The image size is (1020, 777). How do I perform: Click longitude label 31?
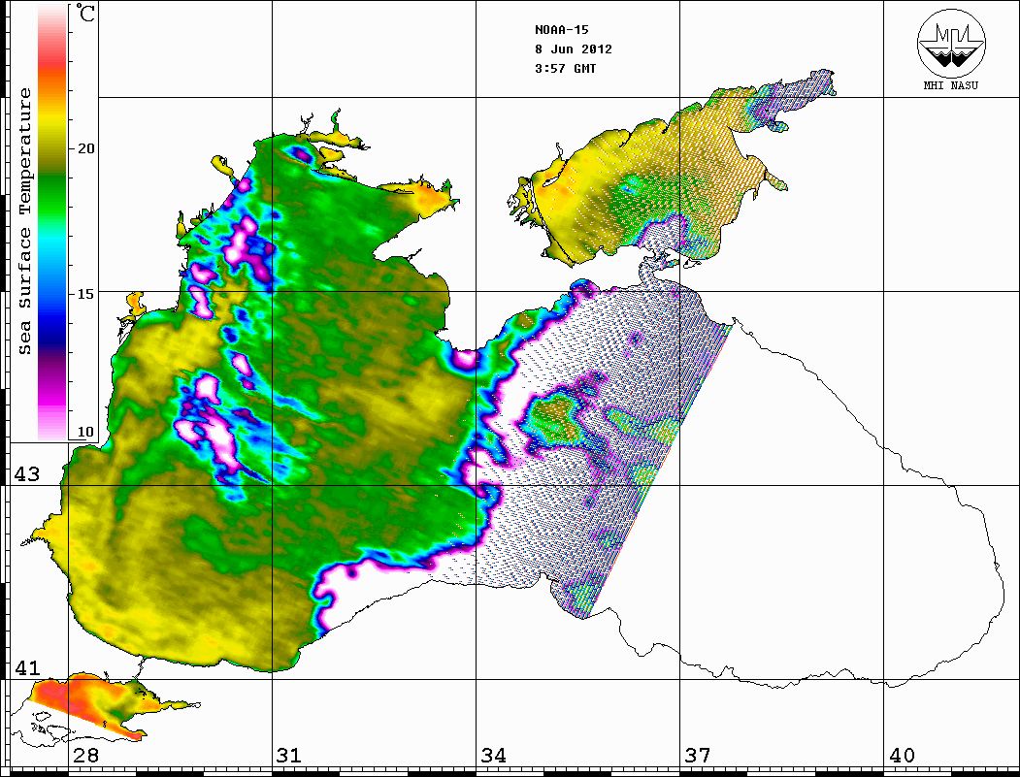pyautogui.click(x=289, y=756)
